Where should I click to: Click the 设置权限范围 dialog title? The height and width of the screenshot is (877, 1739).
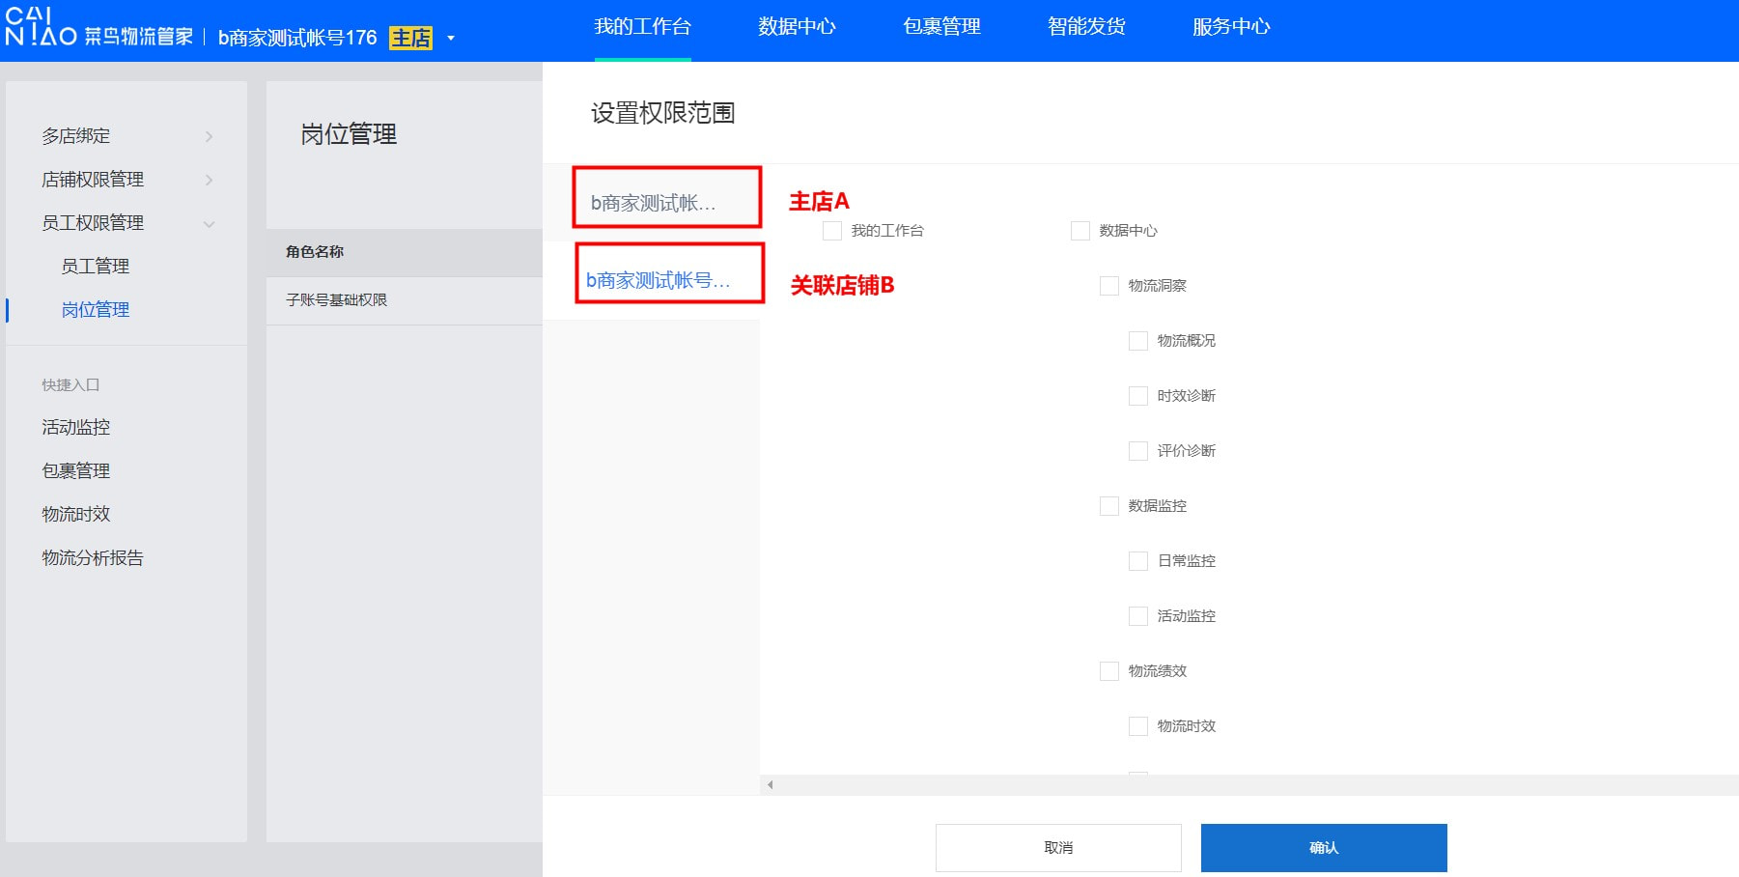[x=663, y=113]
